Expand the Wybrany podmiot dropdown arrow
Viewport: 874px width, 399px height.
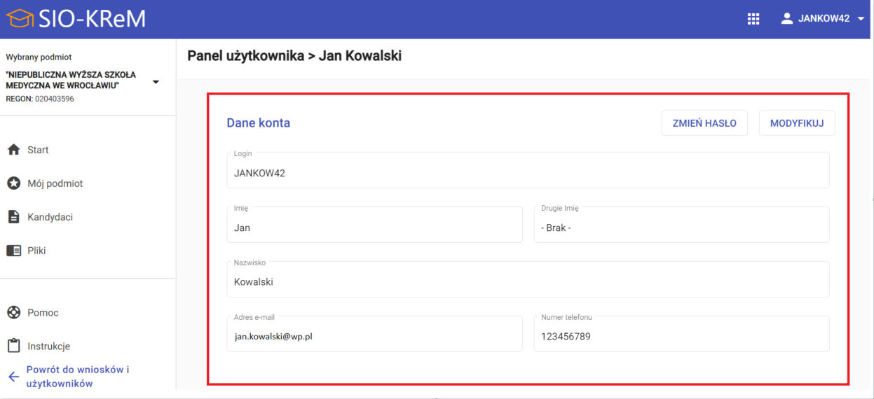[156, 82]
